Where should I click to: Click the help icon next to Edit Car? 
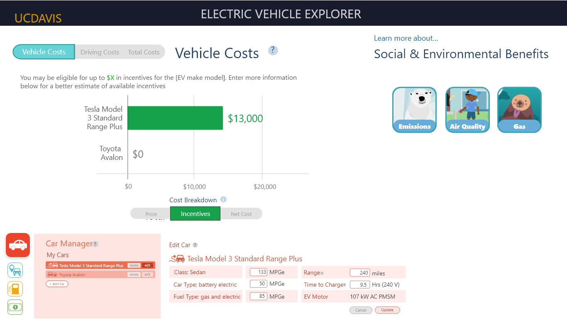click(x=195, y=245)
